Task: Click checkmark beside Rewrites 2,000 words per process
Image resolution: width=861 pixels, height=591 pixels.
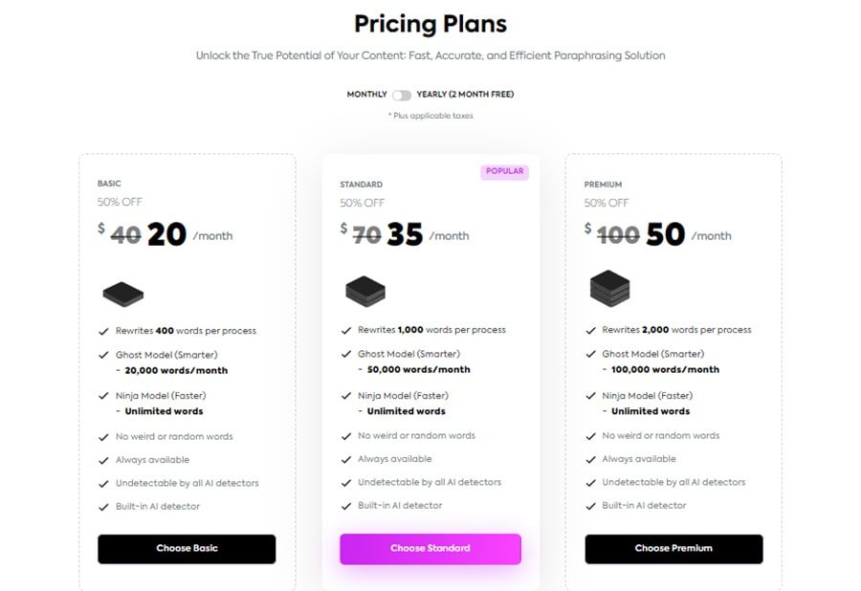Action: point(591,330)
